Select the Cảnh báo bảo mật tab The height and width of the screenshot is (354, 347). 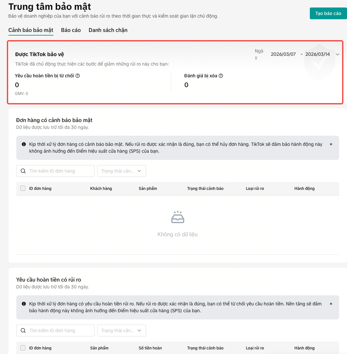point(31,30)
